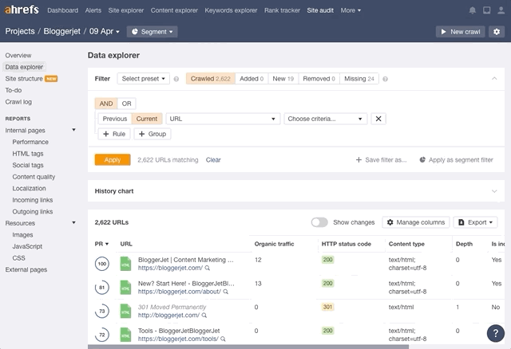The width and height of the screenshot is (511, 349).
Task: Open the Choose criteria dropdown
Action: (x=325, y=119)
